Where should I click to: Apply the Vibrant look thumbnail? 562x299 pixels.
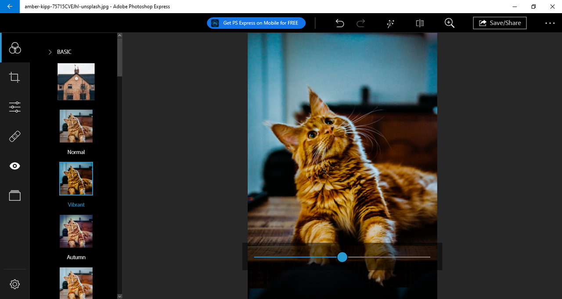pyautogui.click(x=76, y=178)
